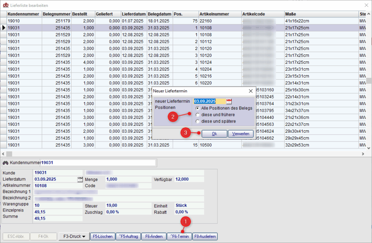Click the F8-Ausliefern button
Image resolution: width=372 pixels, height=243 pixels.
click(x=205, y=236)
